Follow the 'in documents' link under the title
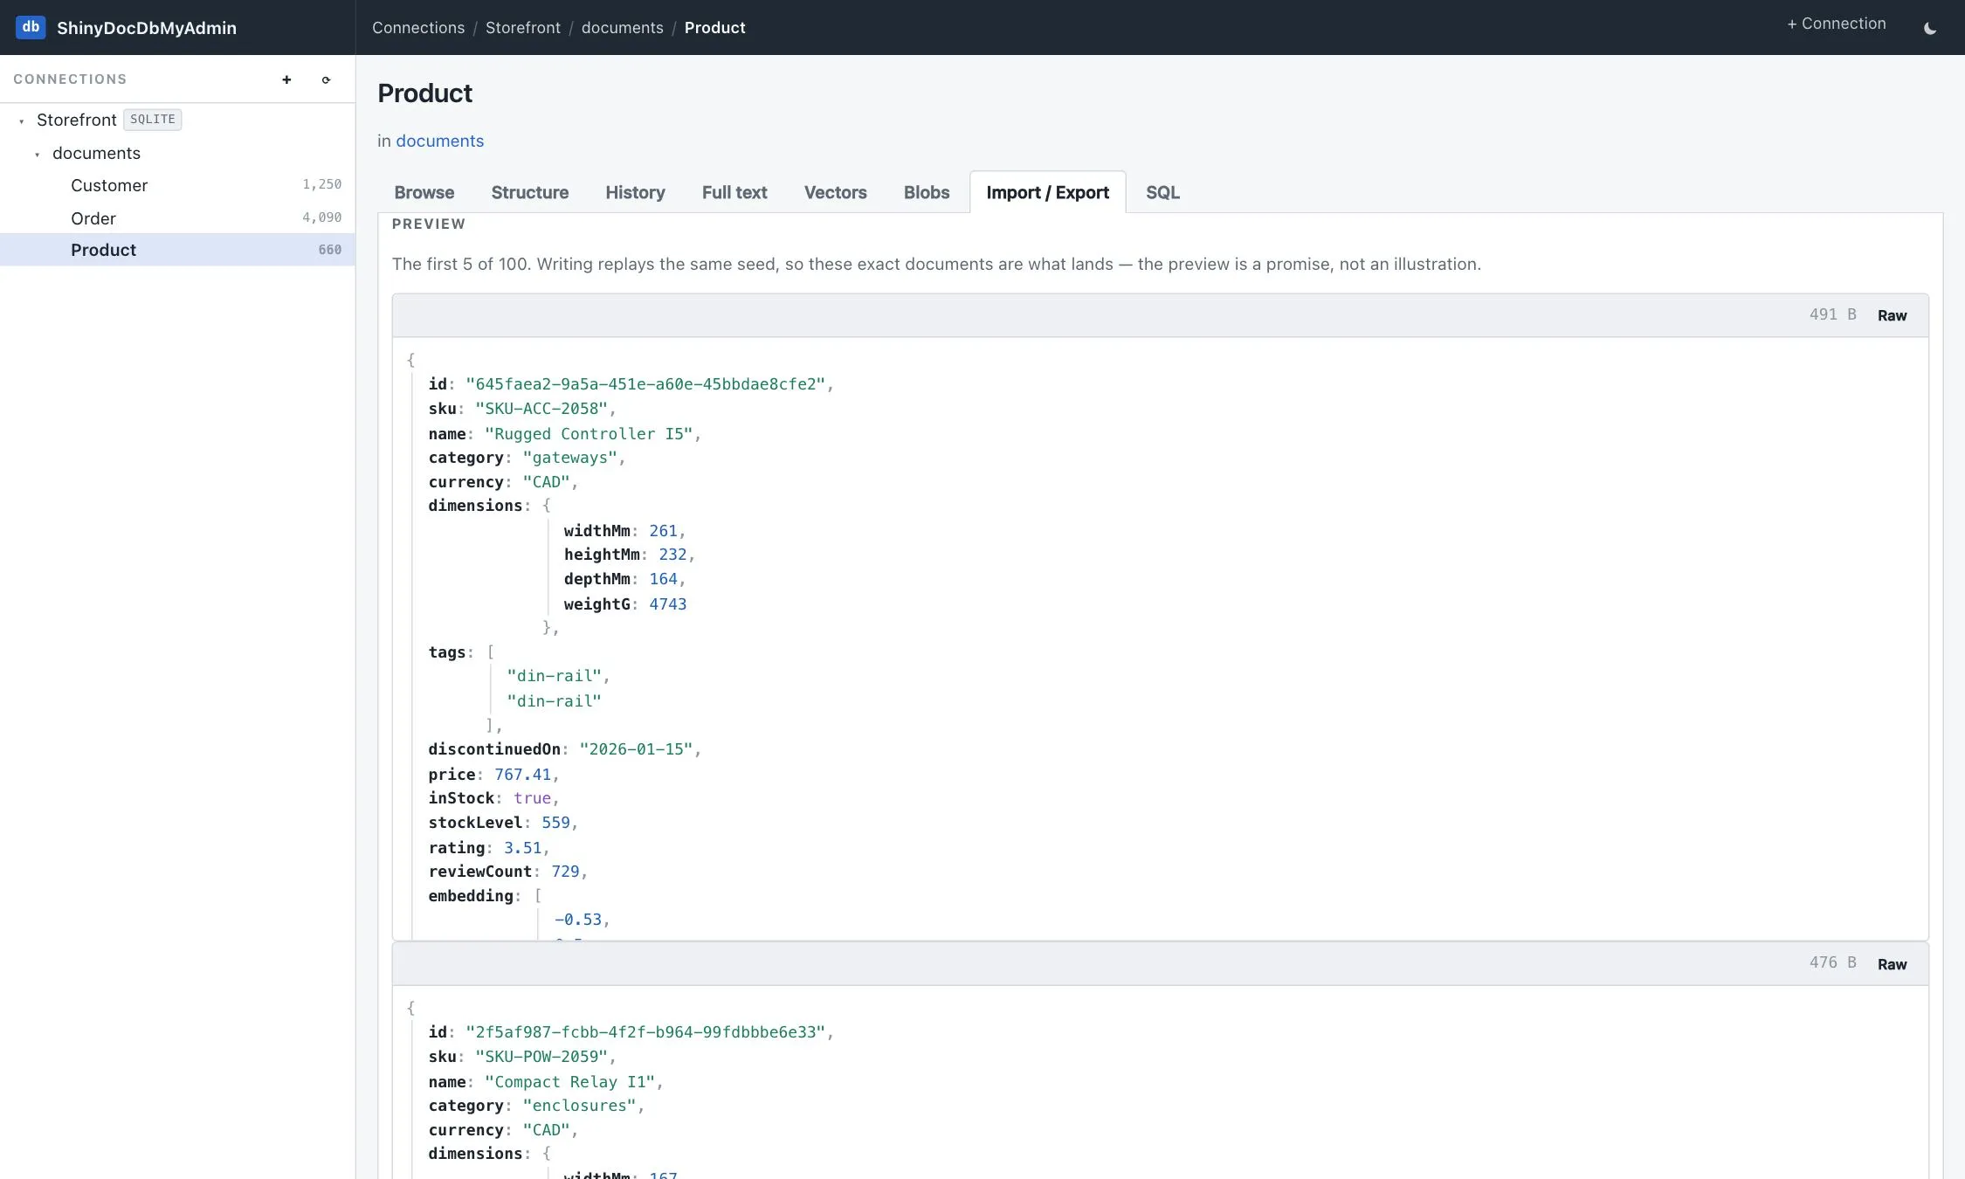Image resolution: width=1965 pixels, height=1179 pixels. [x=439, y=141]
